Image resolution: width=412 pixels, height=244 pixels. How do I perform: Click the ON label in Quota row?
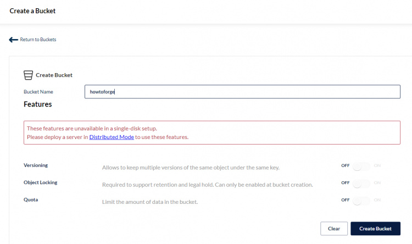click(x=377, y=200)
